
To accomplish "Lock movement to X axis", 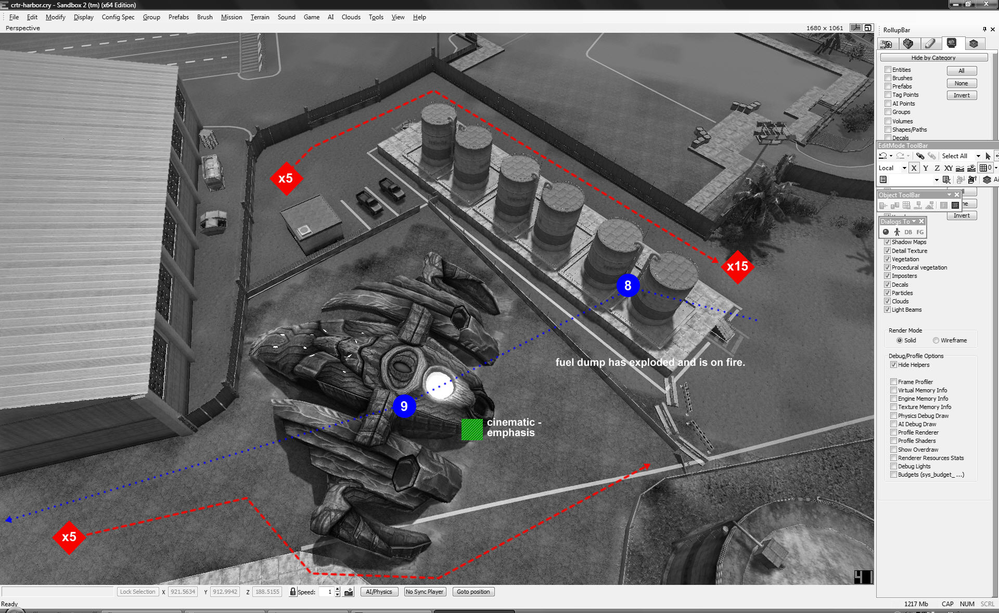I will pyautogui.click(x=914, y=168).
